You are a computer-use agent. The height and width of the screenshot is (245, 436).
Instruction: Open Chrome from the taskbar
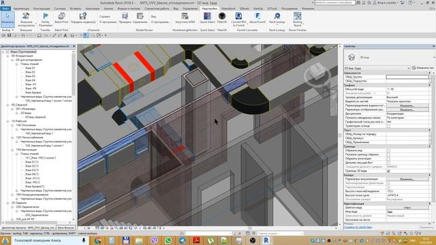(97, 240)
